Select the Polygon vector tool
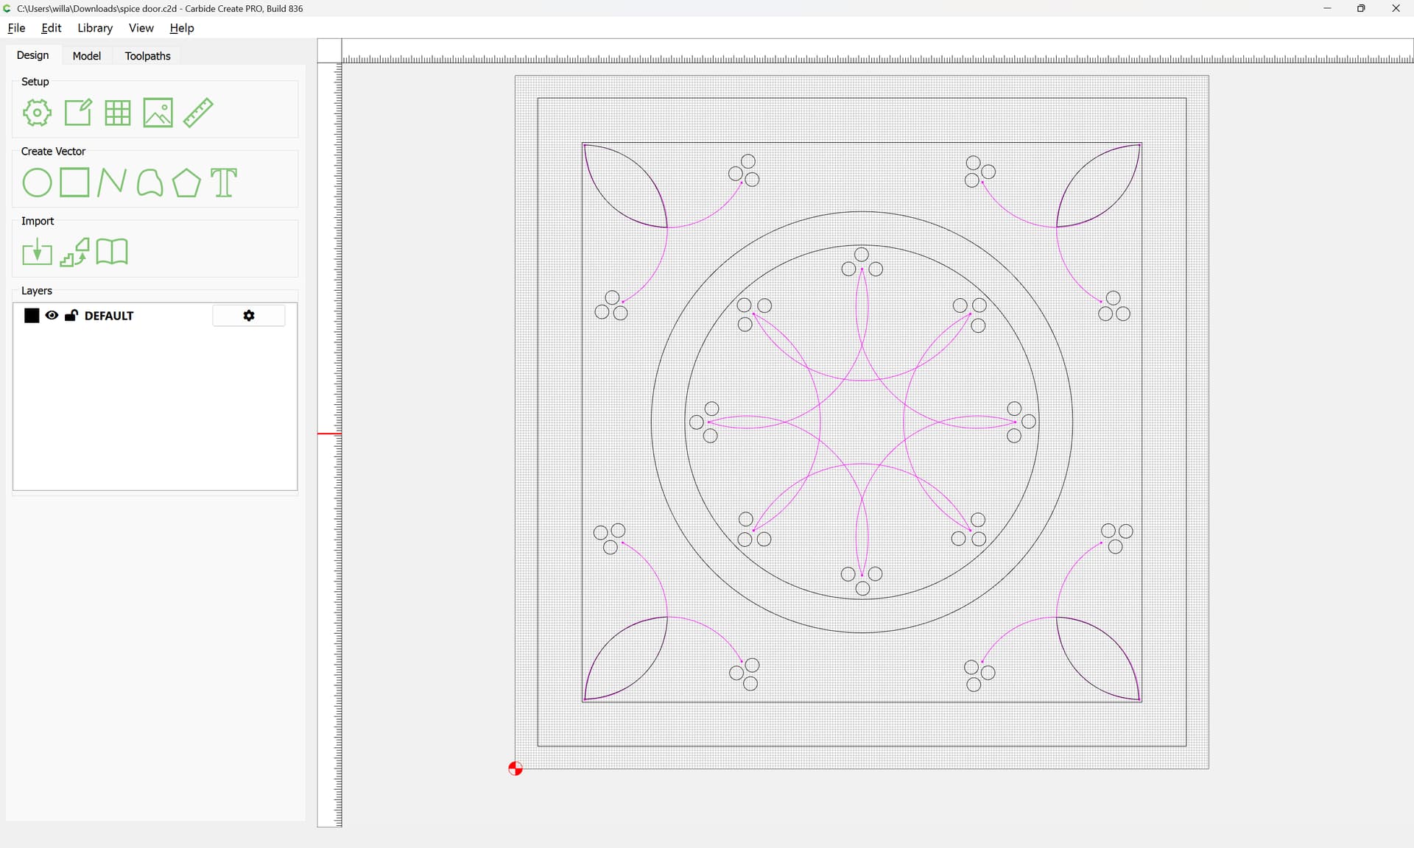This screenshot has height=848, width=1414. [186, 183]
